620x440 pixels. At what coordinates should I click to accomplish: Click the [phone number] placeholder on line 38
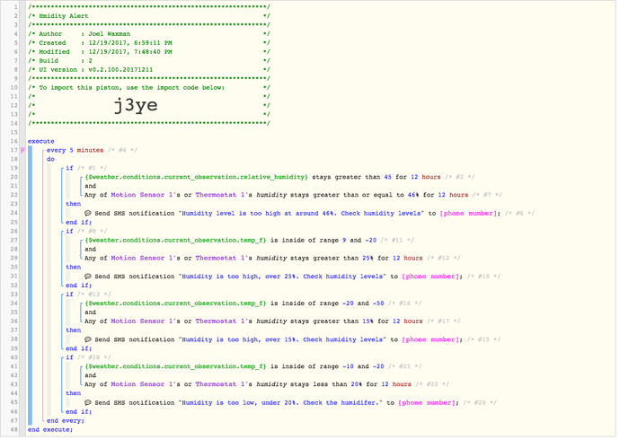pyautogui.click(x=430, y=339)
